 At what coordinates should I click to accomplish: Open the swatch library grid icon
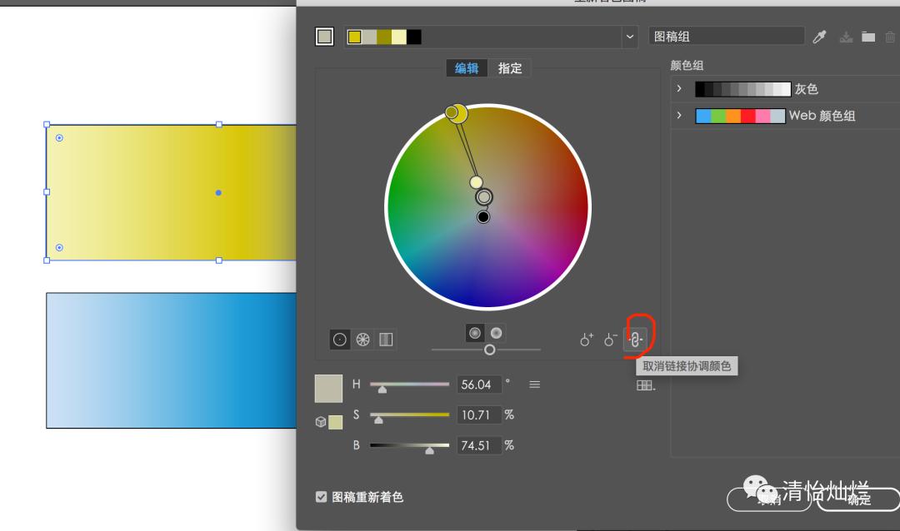tap(644, 385)
